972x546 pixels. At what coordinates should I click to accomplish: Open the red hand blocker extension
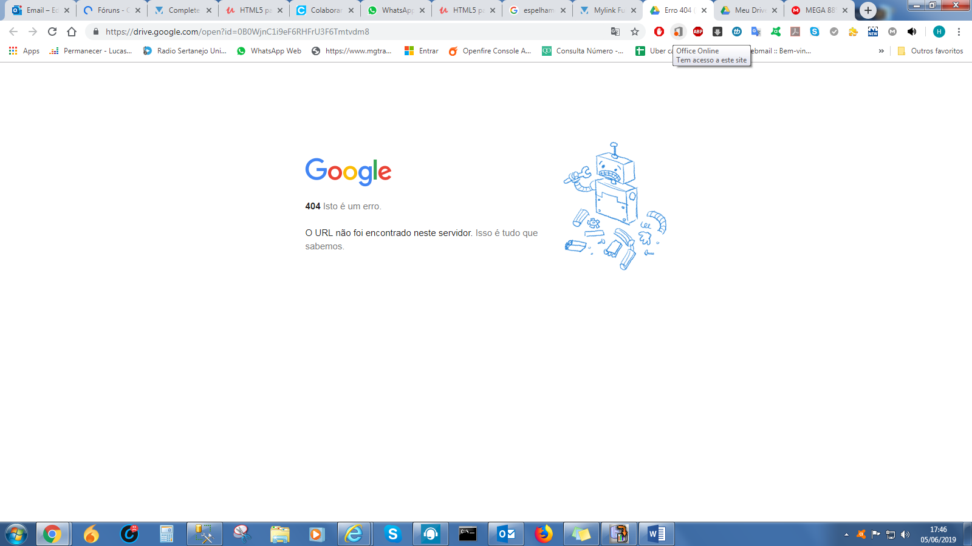click(x=659, y=32)
